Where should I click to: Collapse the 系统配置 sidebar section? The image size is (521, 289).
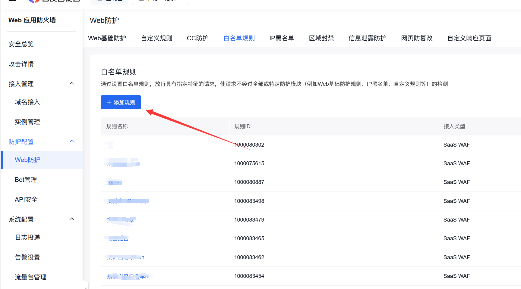click(72, 219)
